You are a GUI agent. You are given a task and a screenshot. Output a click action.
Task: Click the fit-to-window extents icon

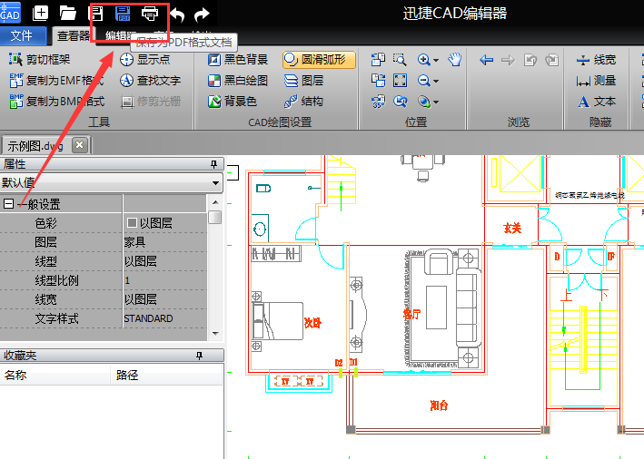tap(400, 81)
